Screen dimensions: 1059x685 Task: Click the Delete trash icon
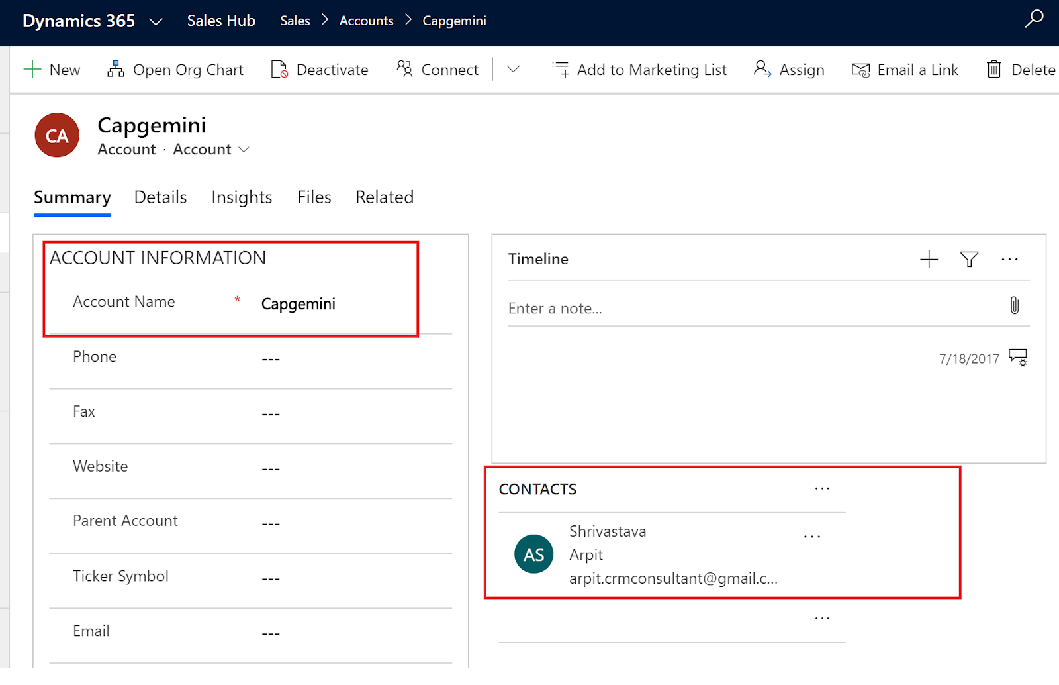pos(994,69)
